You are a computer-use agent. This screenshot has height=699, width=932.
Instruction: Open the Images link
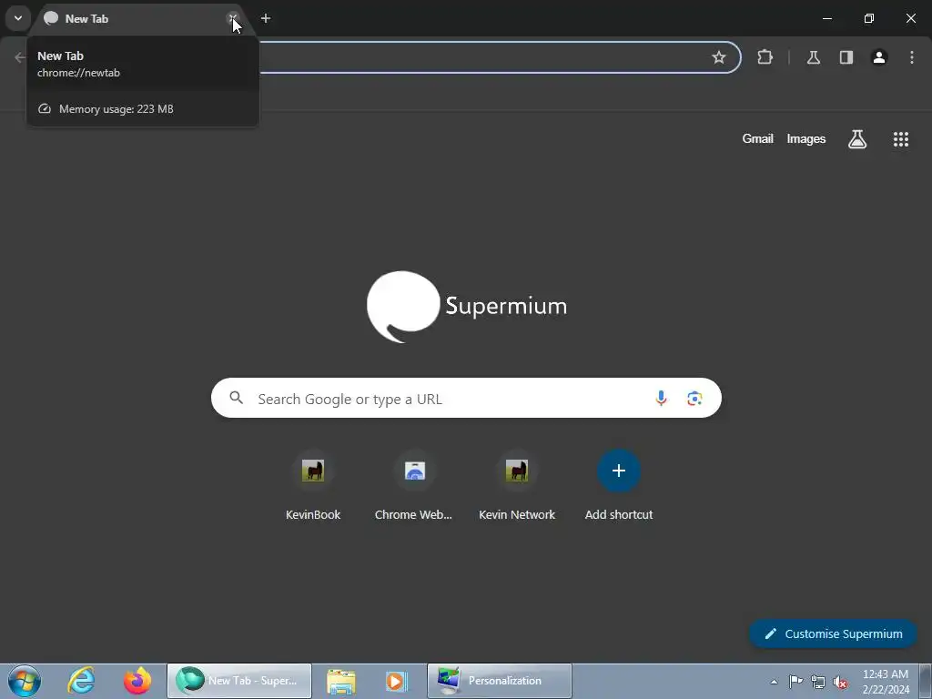806,138
